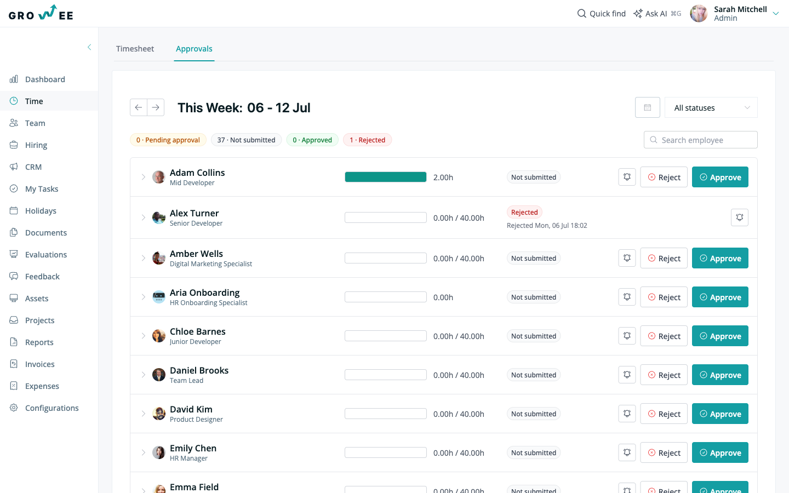
Task: Click Adam Collins hours progress bar
Action: click(386, 177)
